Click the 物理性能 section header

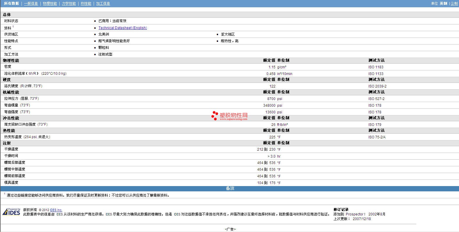(x=11, y=60)
